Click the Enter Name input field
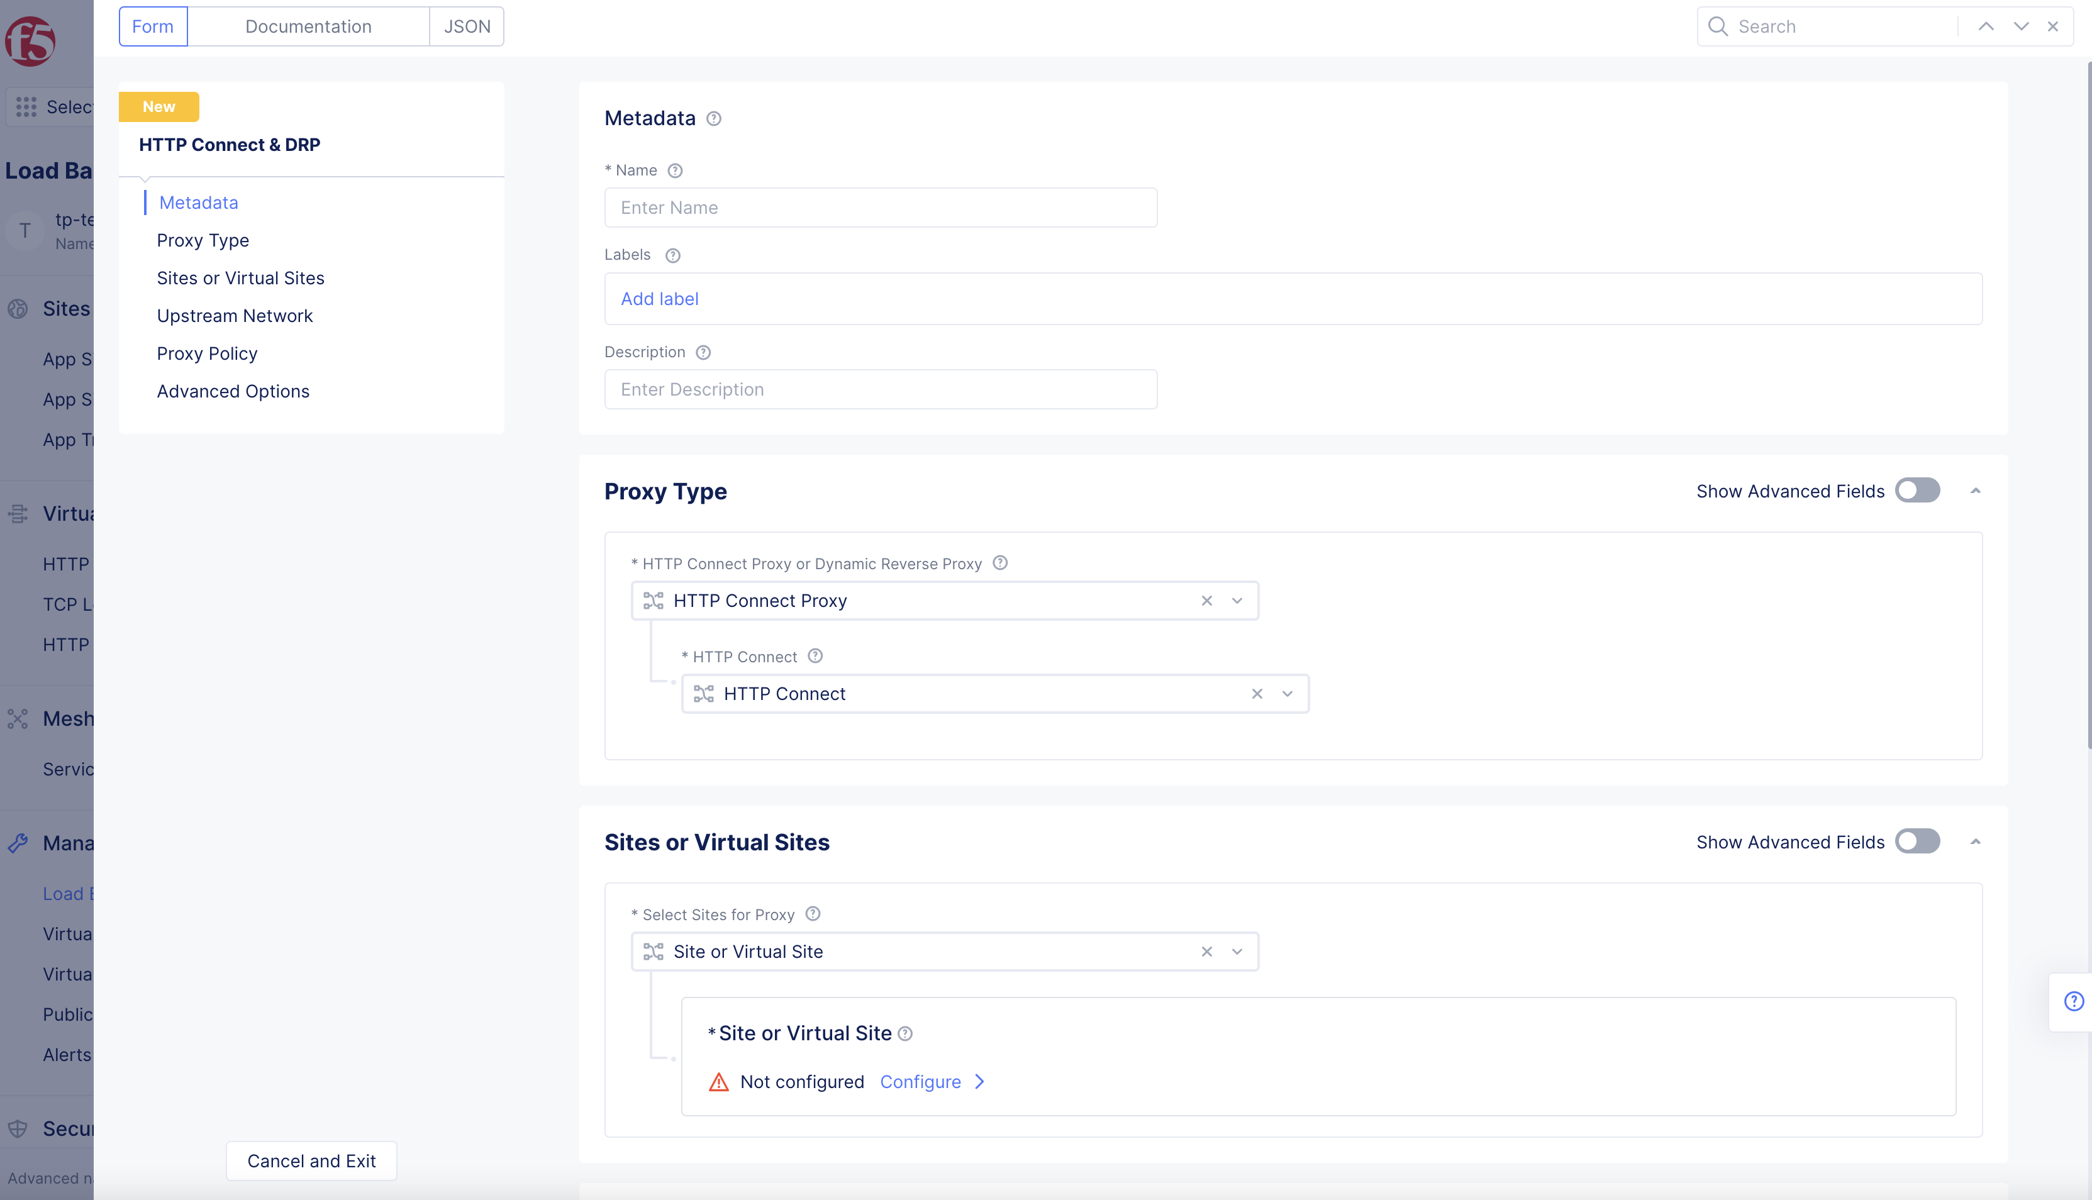Screen dimensions: 2092x1200 click(x=881, y=208)
